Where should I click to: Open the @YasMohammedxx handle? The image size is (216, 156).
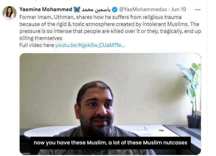[143, 9]
